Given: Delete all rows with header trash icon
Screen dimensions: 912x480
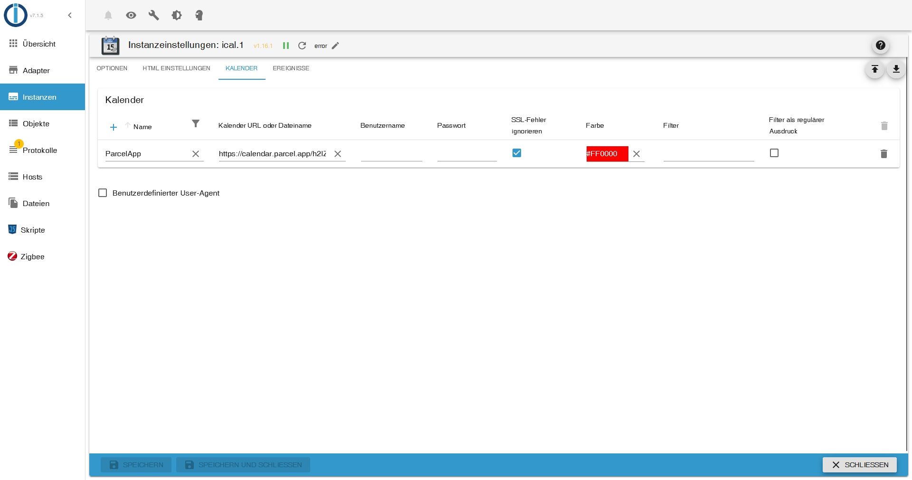Looking at the screenshot, I should (884, 126).
